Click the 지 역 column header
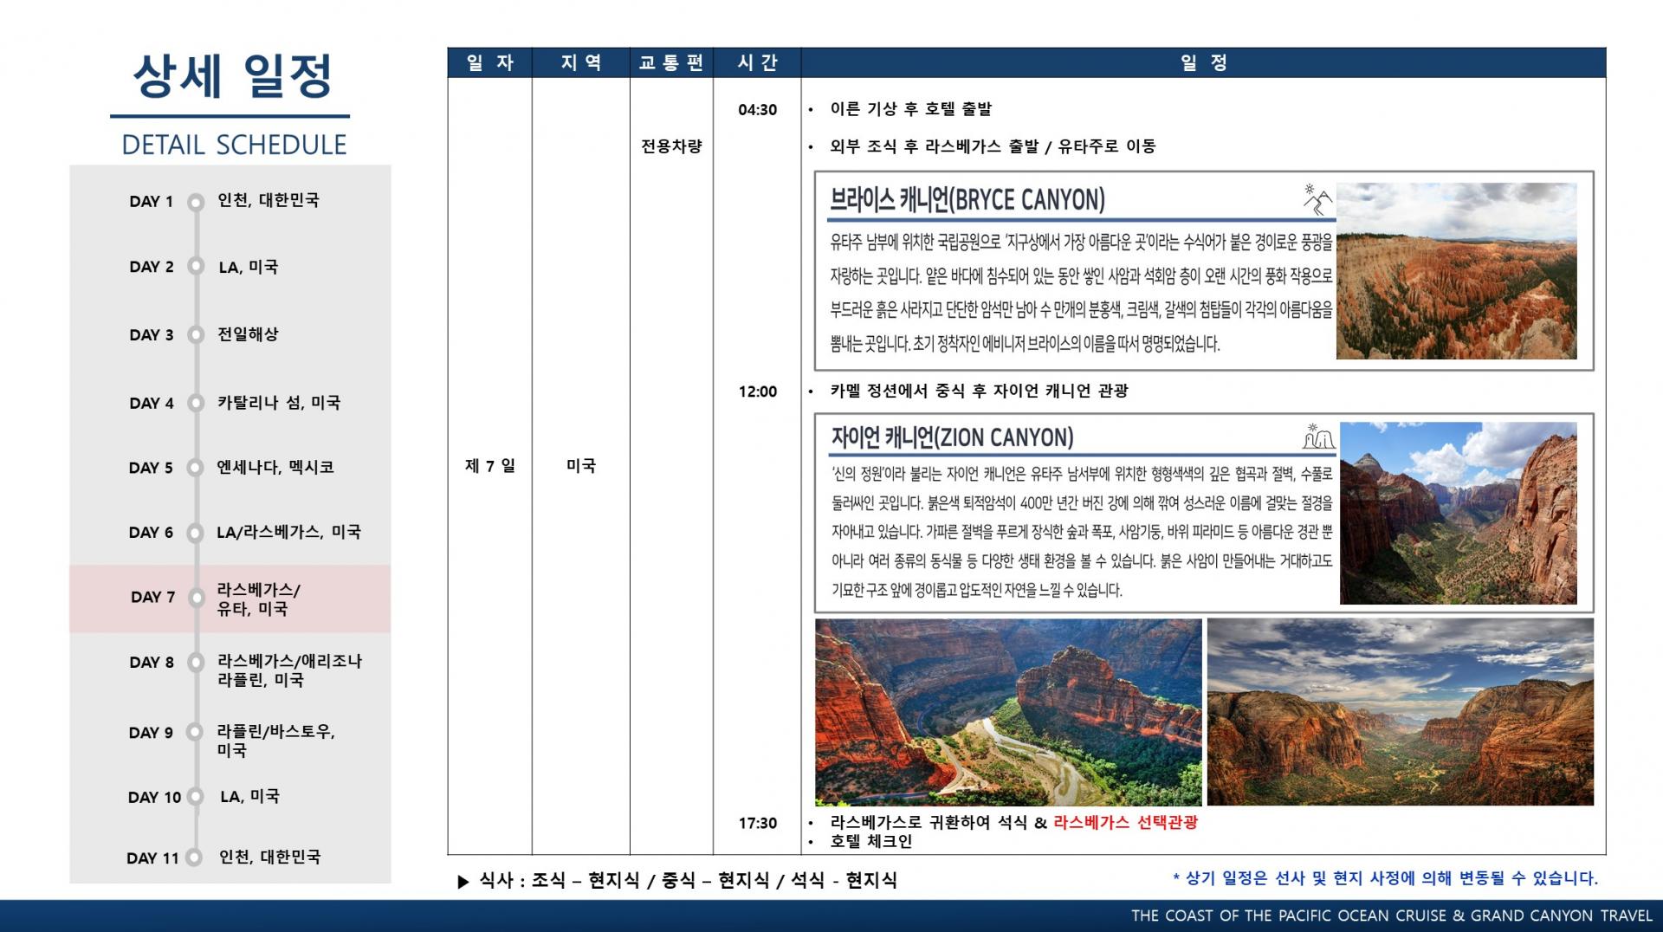 pos(580,62)
